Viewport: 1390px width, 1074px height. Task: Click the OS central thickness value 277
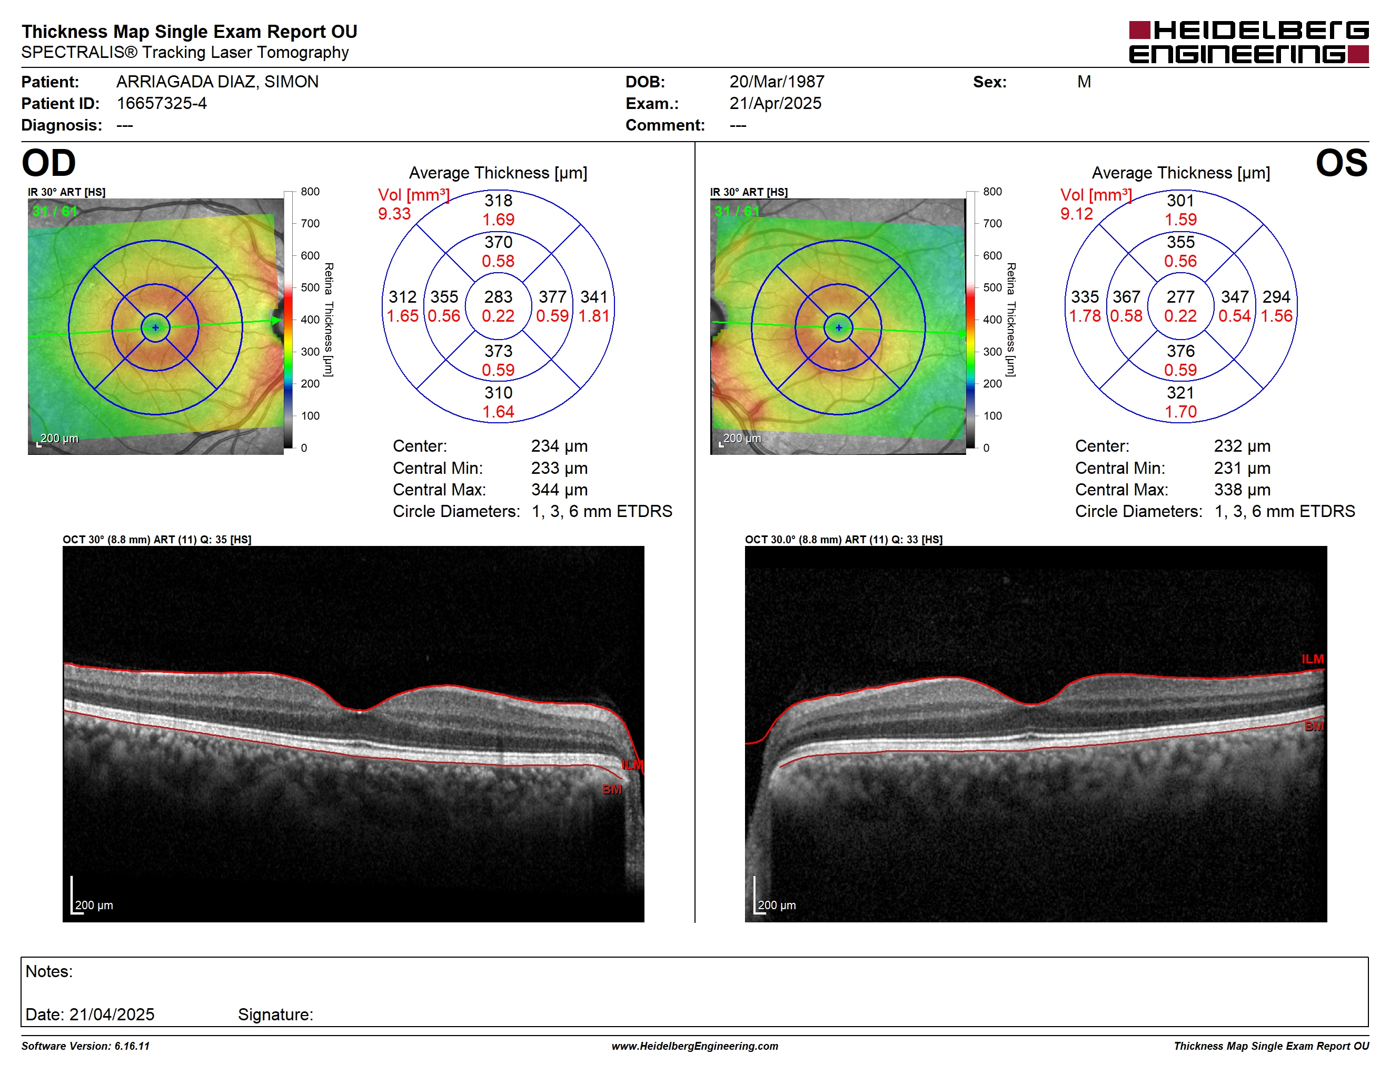click(x=1180, y=297)
